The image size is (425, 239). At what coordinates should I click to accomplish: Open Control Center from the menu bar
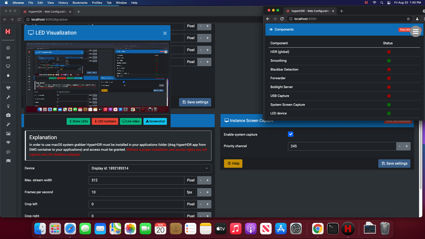pos(389,3)
